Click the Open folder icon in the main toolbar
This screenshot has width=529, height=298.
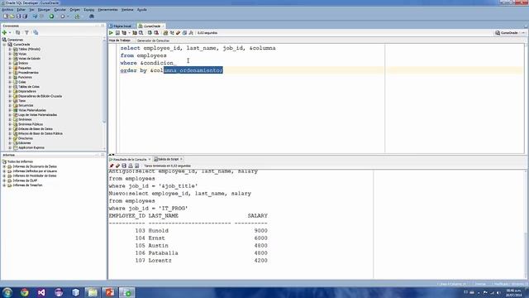12,17
